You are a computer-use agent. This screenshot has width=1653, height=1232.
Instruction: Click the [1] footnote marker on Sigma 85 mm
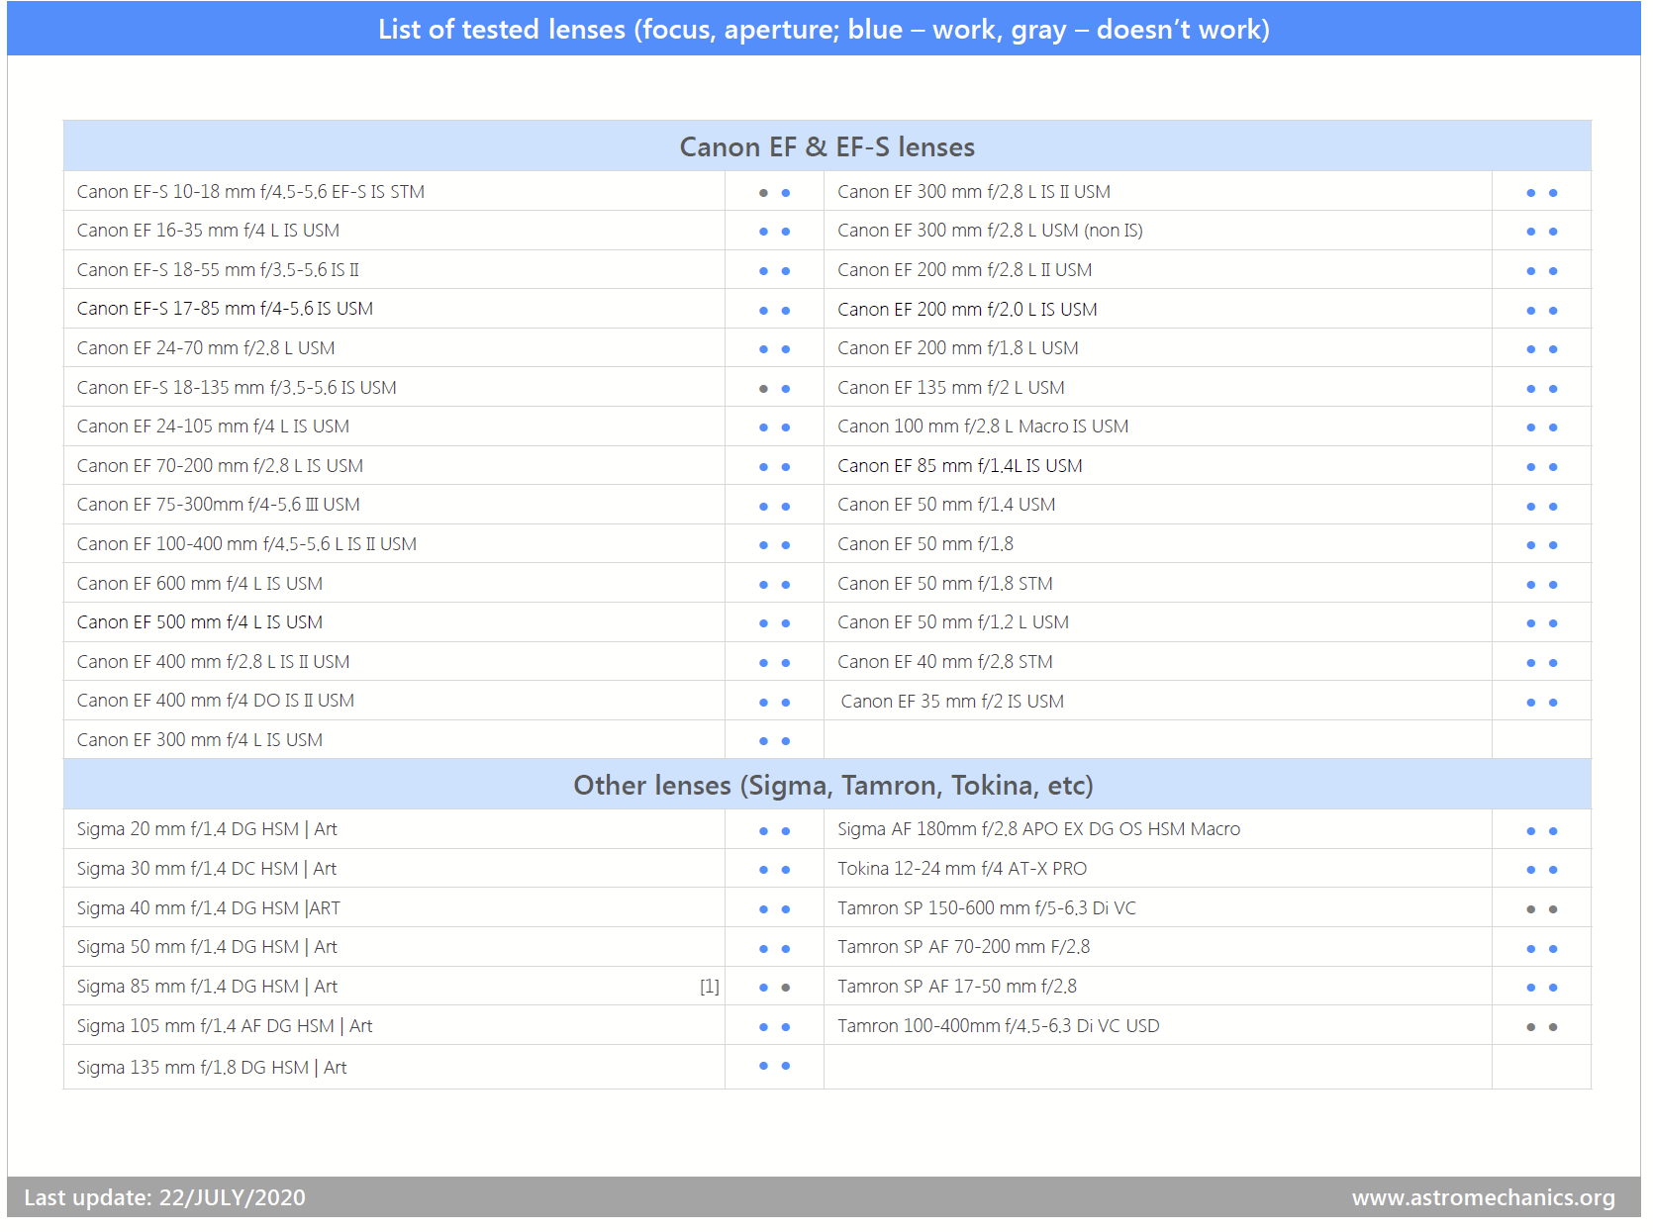[x=710, y=987]
